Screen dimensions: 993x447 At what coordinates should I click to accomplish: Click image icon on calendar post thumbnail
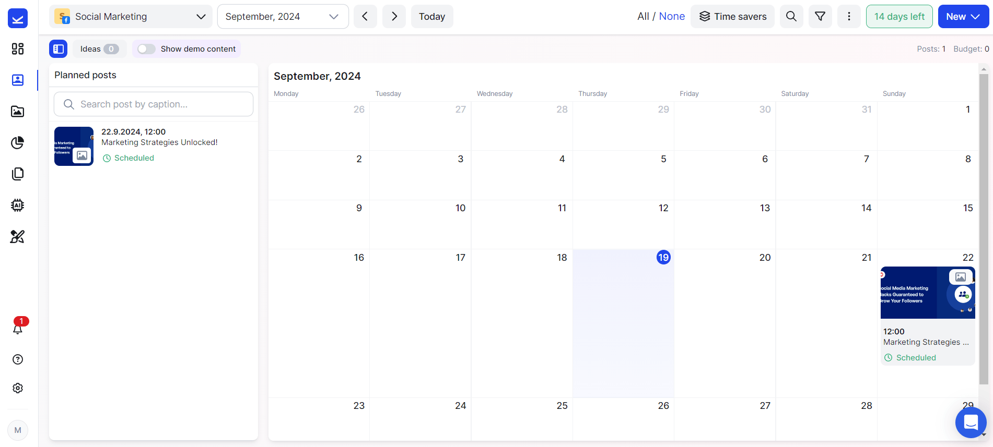pos(961,277)
